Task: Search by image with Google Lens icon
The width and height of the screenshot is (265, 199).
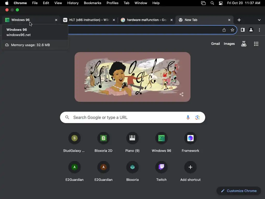Action: tap(197, 117)
